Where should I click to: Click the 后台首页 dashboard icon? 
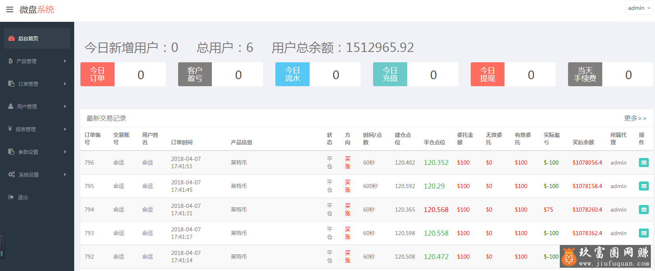tap(12, 38)
